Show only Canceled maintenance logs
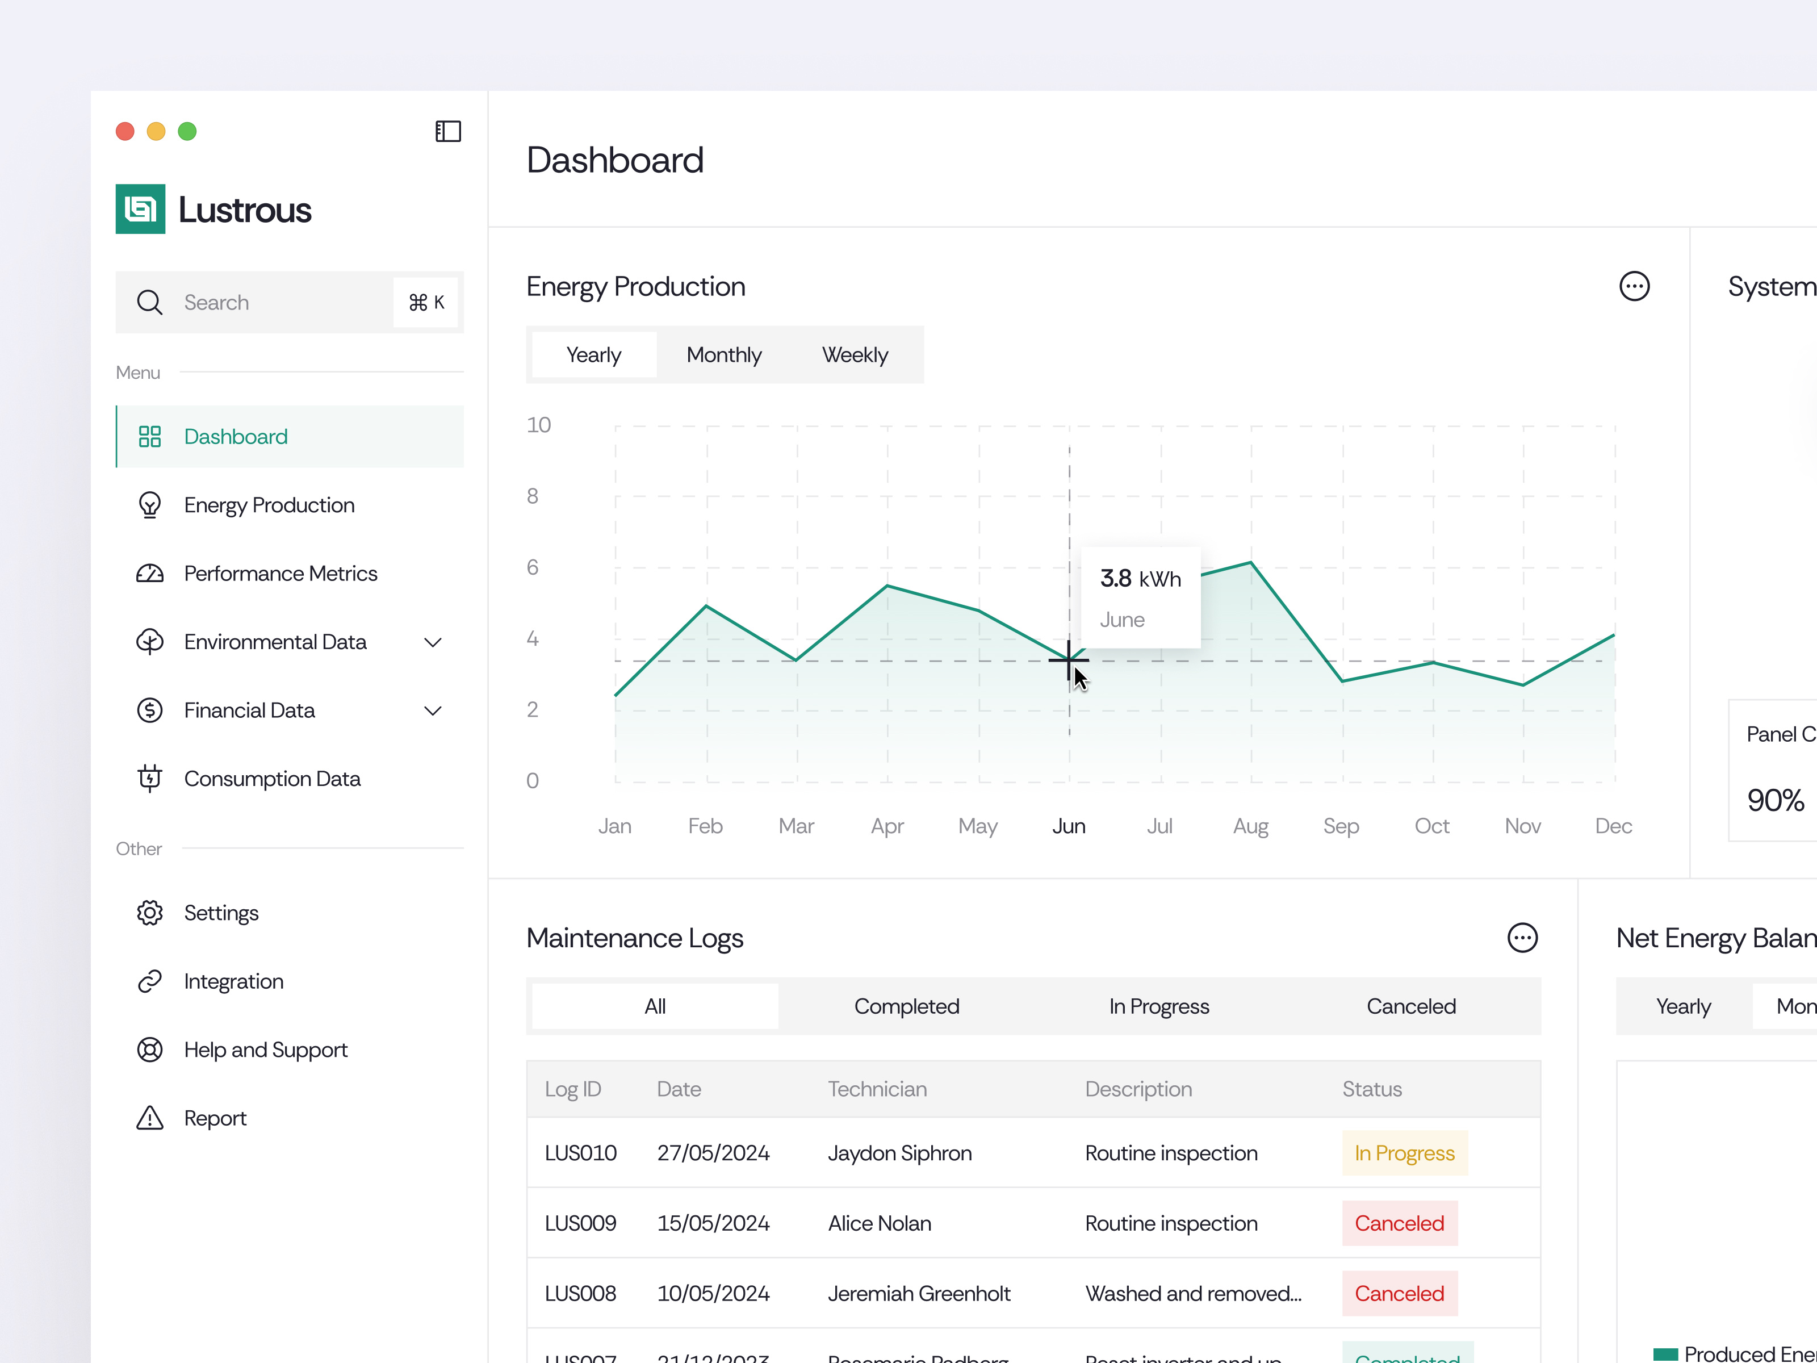The image size is (1817, 1363). coord(1411,1006)
